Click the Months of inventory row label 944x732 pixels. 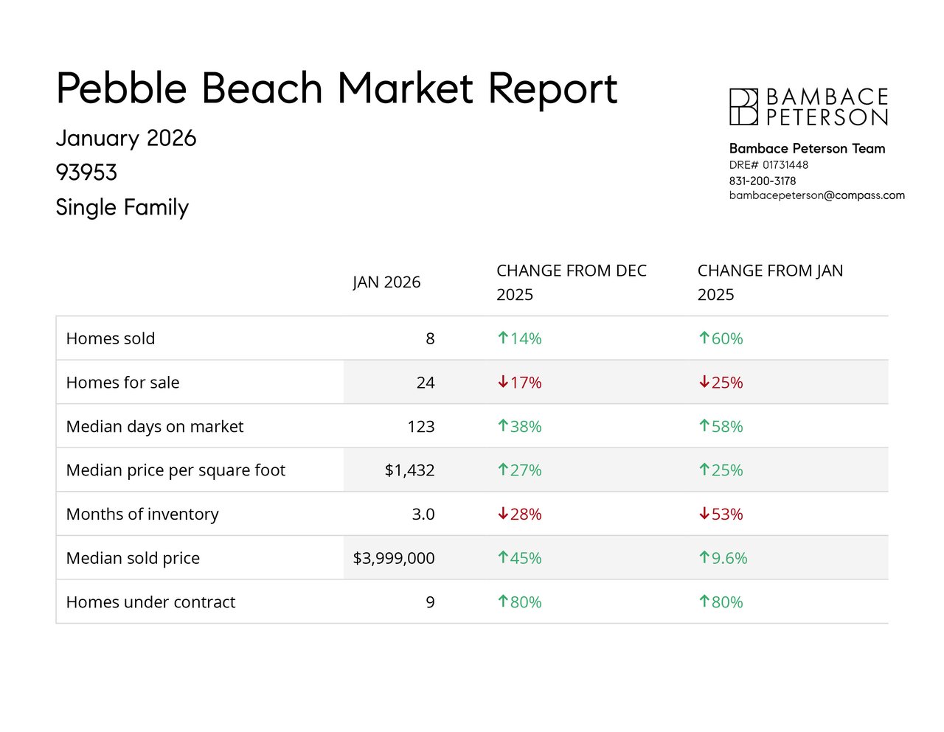[x=142, y=514]
